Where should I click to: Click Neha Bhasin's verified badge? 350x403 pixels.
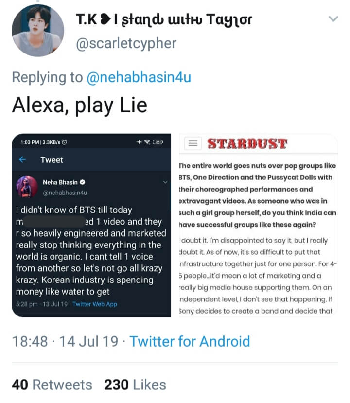click(83, 183)
